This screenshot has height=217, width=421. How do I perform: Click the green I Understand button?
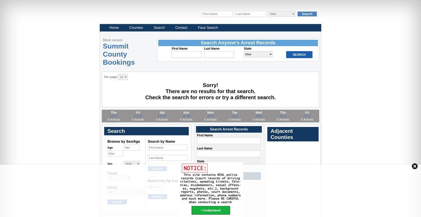[210, 210]
